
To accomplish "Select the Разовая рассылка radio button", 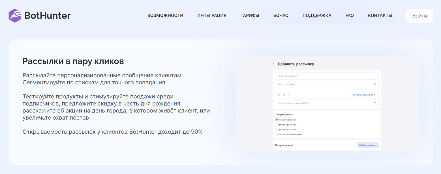I will point(277,120).
